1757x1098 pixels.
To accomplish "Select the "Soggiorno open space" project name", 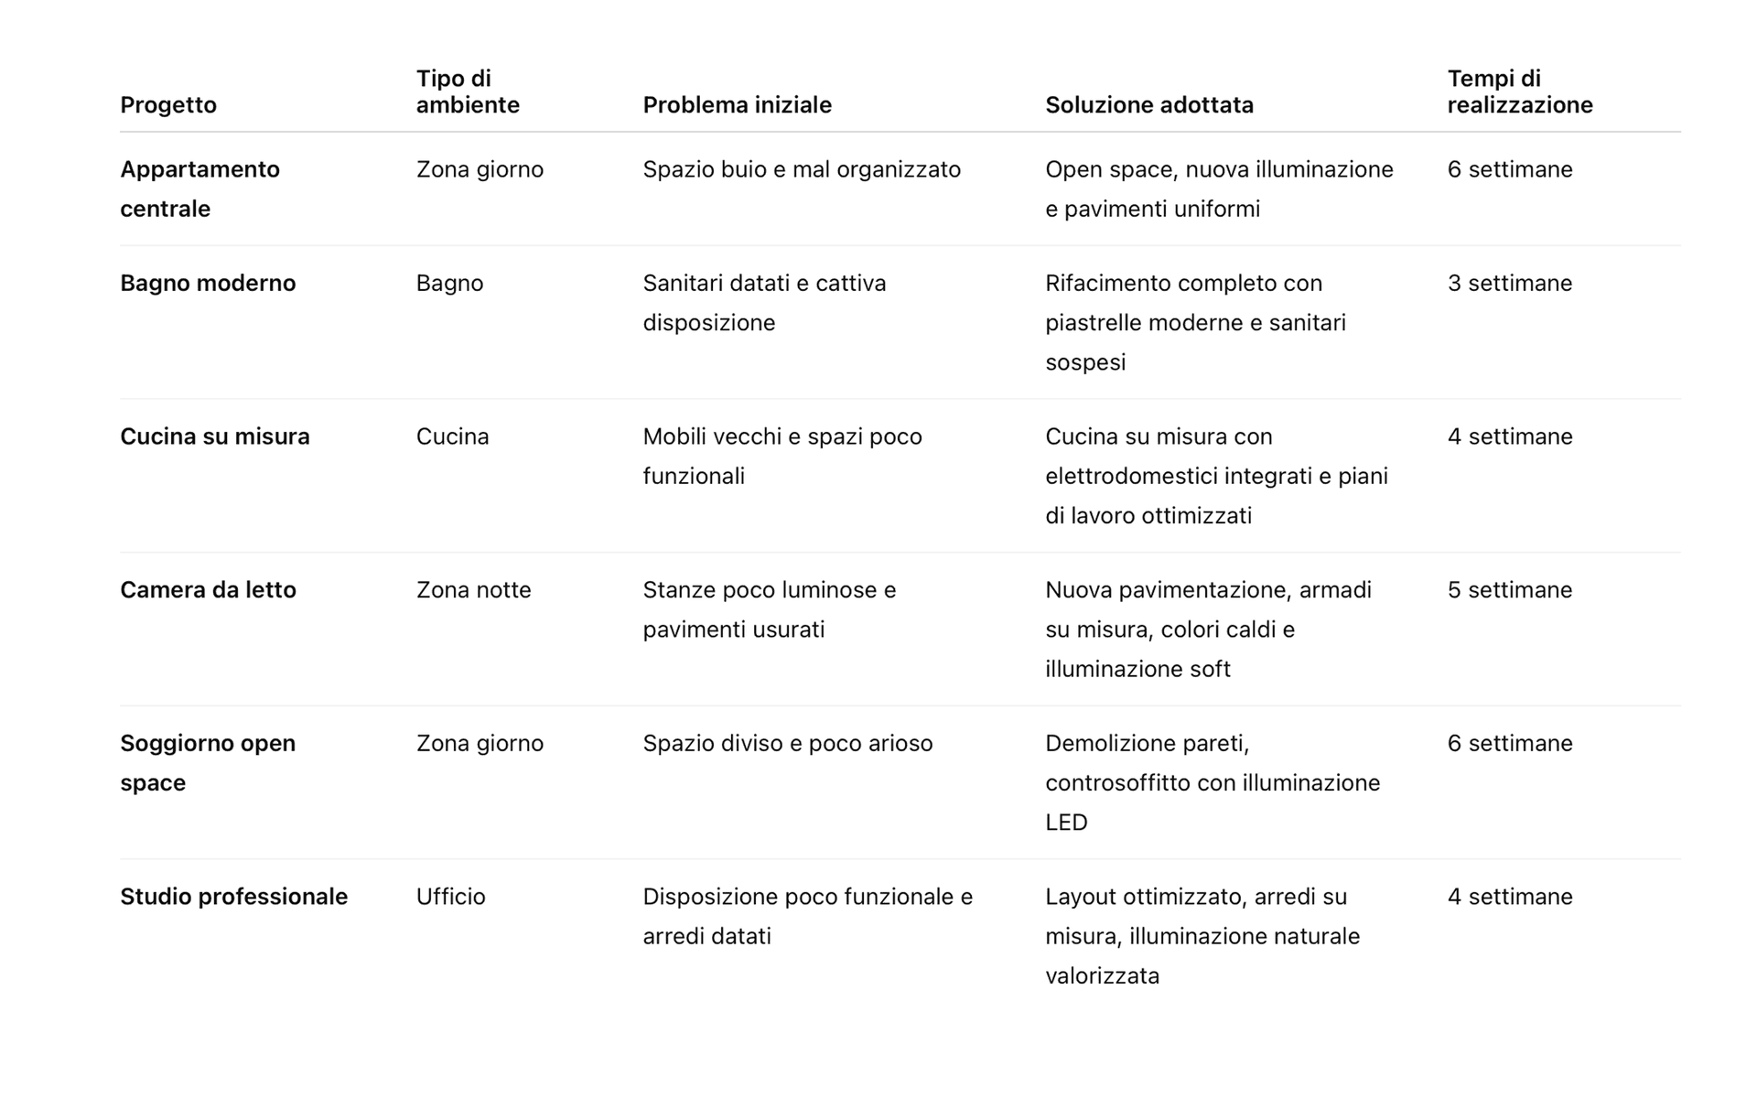I will pos(208,762).
